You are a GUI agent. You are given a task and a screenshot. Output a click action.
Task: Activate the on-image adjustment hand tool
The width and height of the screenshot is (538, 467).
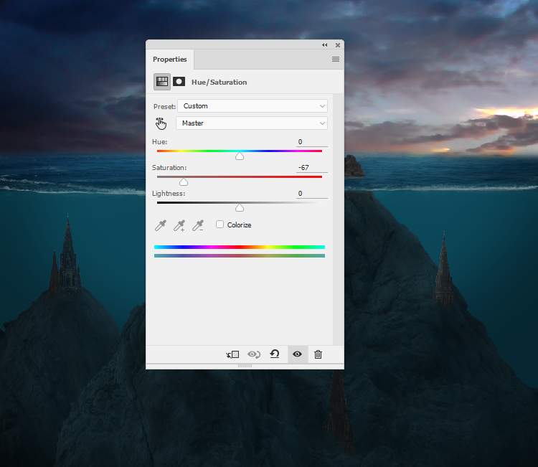(x=161, y=123)
